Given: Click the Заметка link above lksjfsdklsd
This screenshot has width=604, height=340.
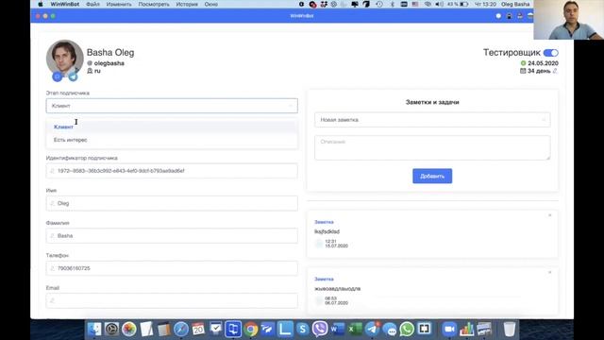Looking at the screenshot, I should (x=324, y=222).
